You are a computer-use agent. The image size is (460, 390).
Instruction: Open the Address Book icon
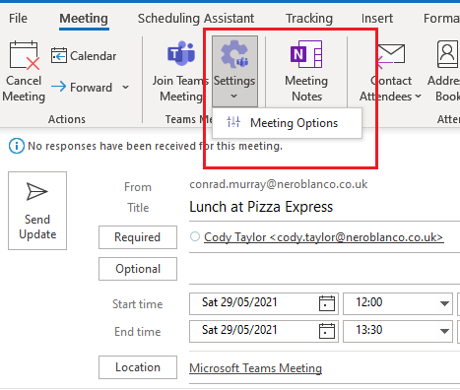[x=448, y=54]
